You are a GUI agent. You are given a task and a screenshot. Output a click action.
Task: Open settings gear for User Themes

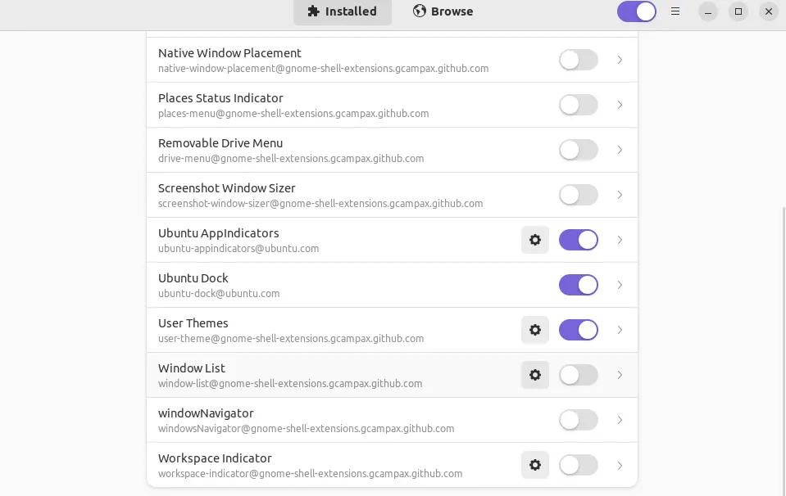(535, 330)
